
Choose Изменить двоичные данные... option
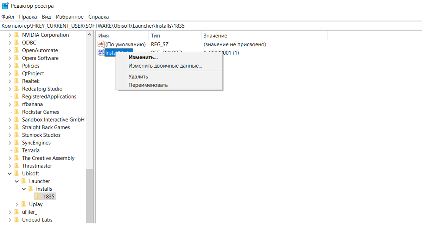165,66
